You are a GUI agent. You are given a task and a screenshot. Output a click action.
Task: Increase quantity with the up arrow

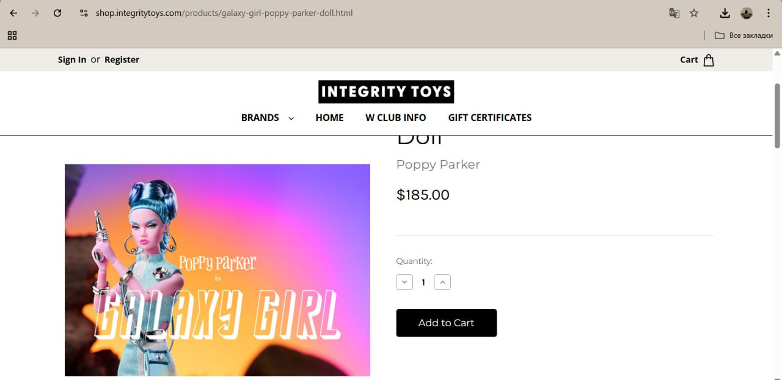point(442,282)
